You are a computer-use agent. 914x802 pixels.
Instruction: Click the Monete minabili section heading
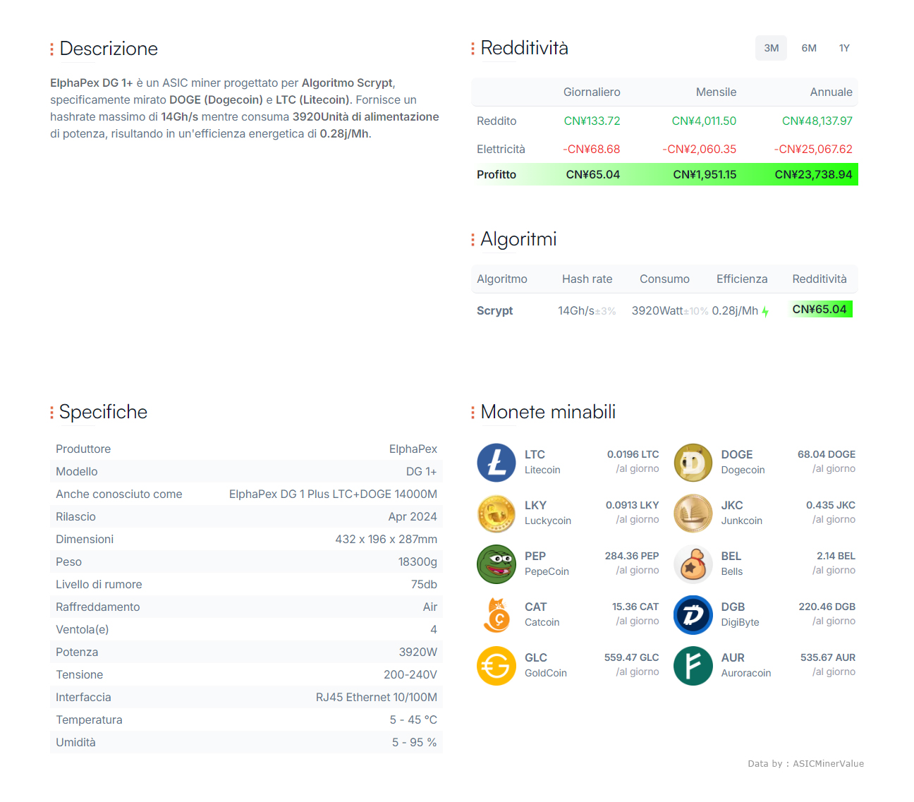click(548, 412)
